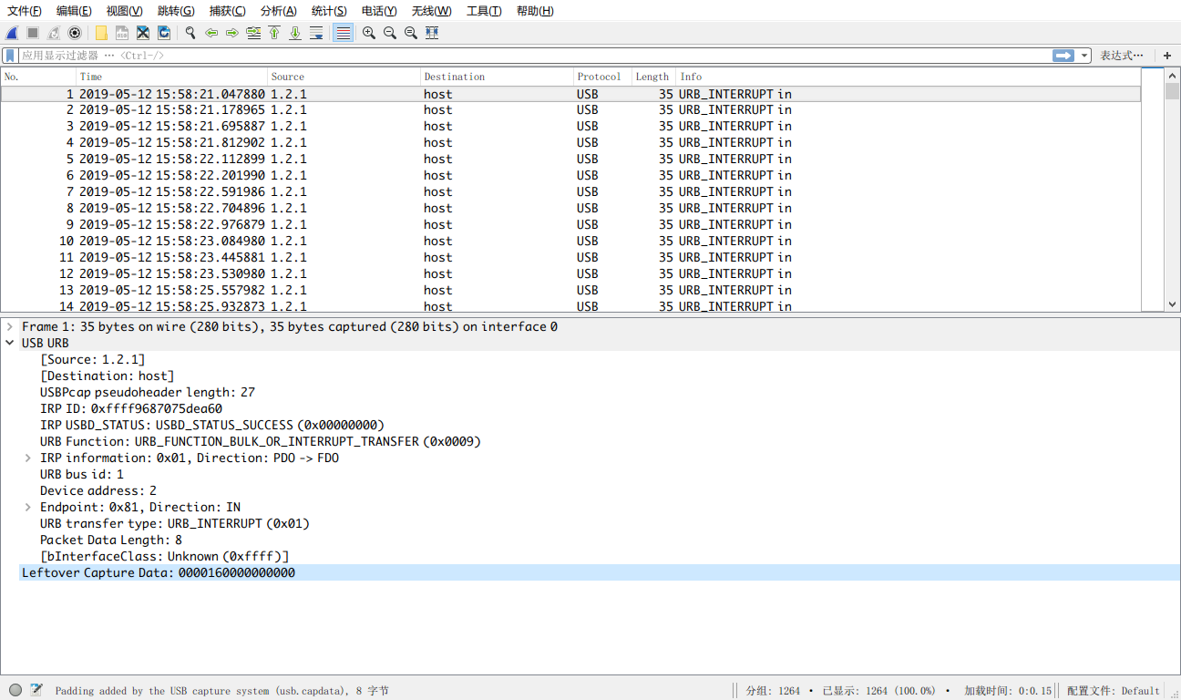This screenshot has height=700, width=1181.
Task: Go to the previous packet with the left arrow
Action: tap(211, 33)
